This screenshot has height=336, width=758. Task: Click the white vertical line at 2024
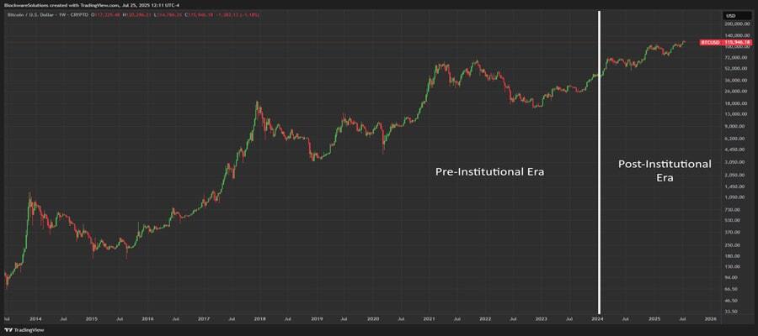600,162
